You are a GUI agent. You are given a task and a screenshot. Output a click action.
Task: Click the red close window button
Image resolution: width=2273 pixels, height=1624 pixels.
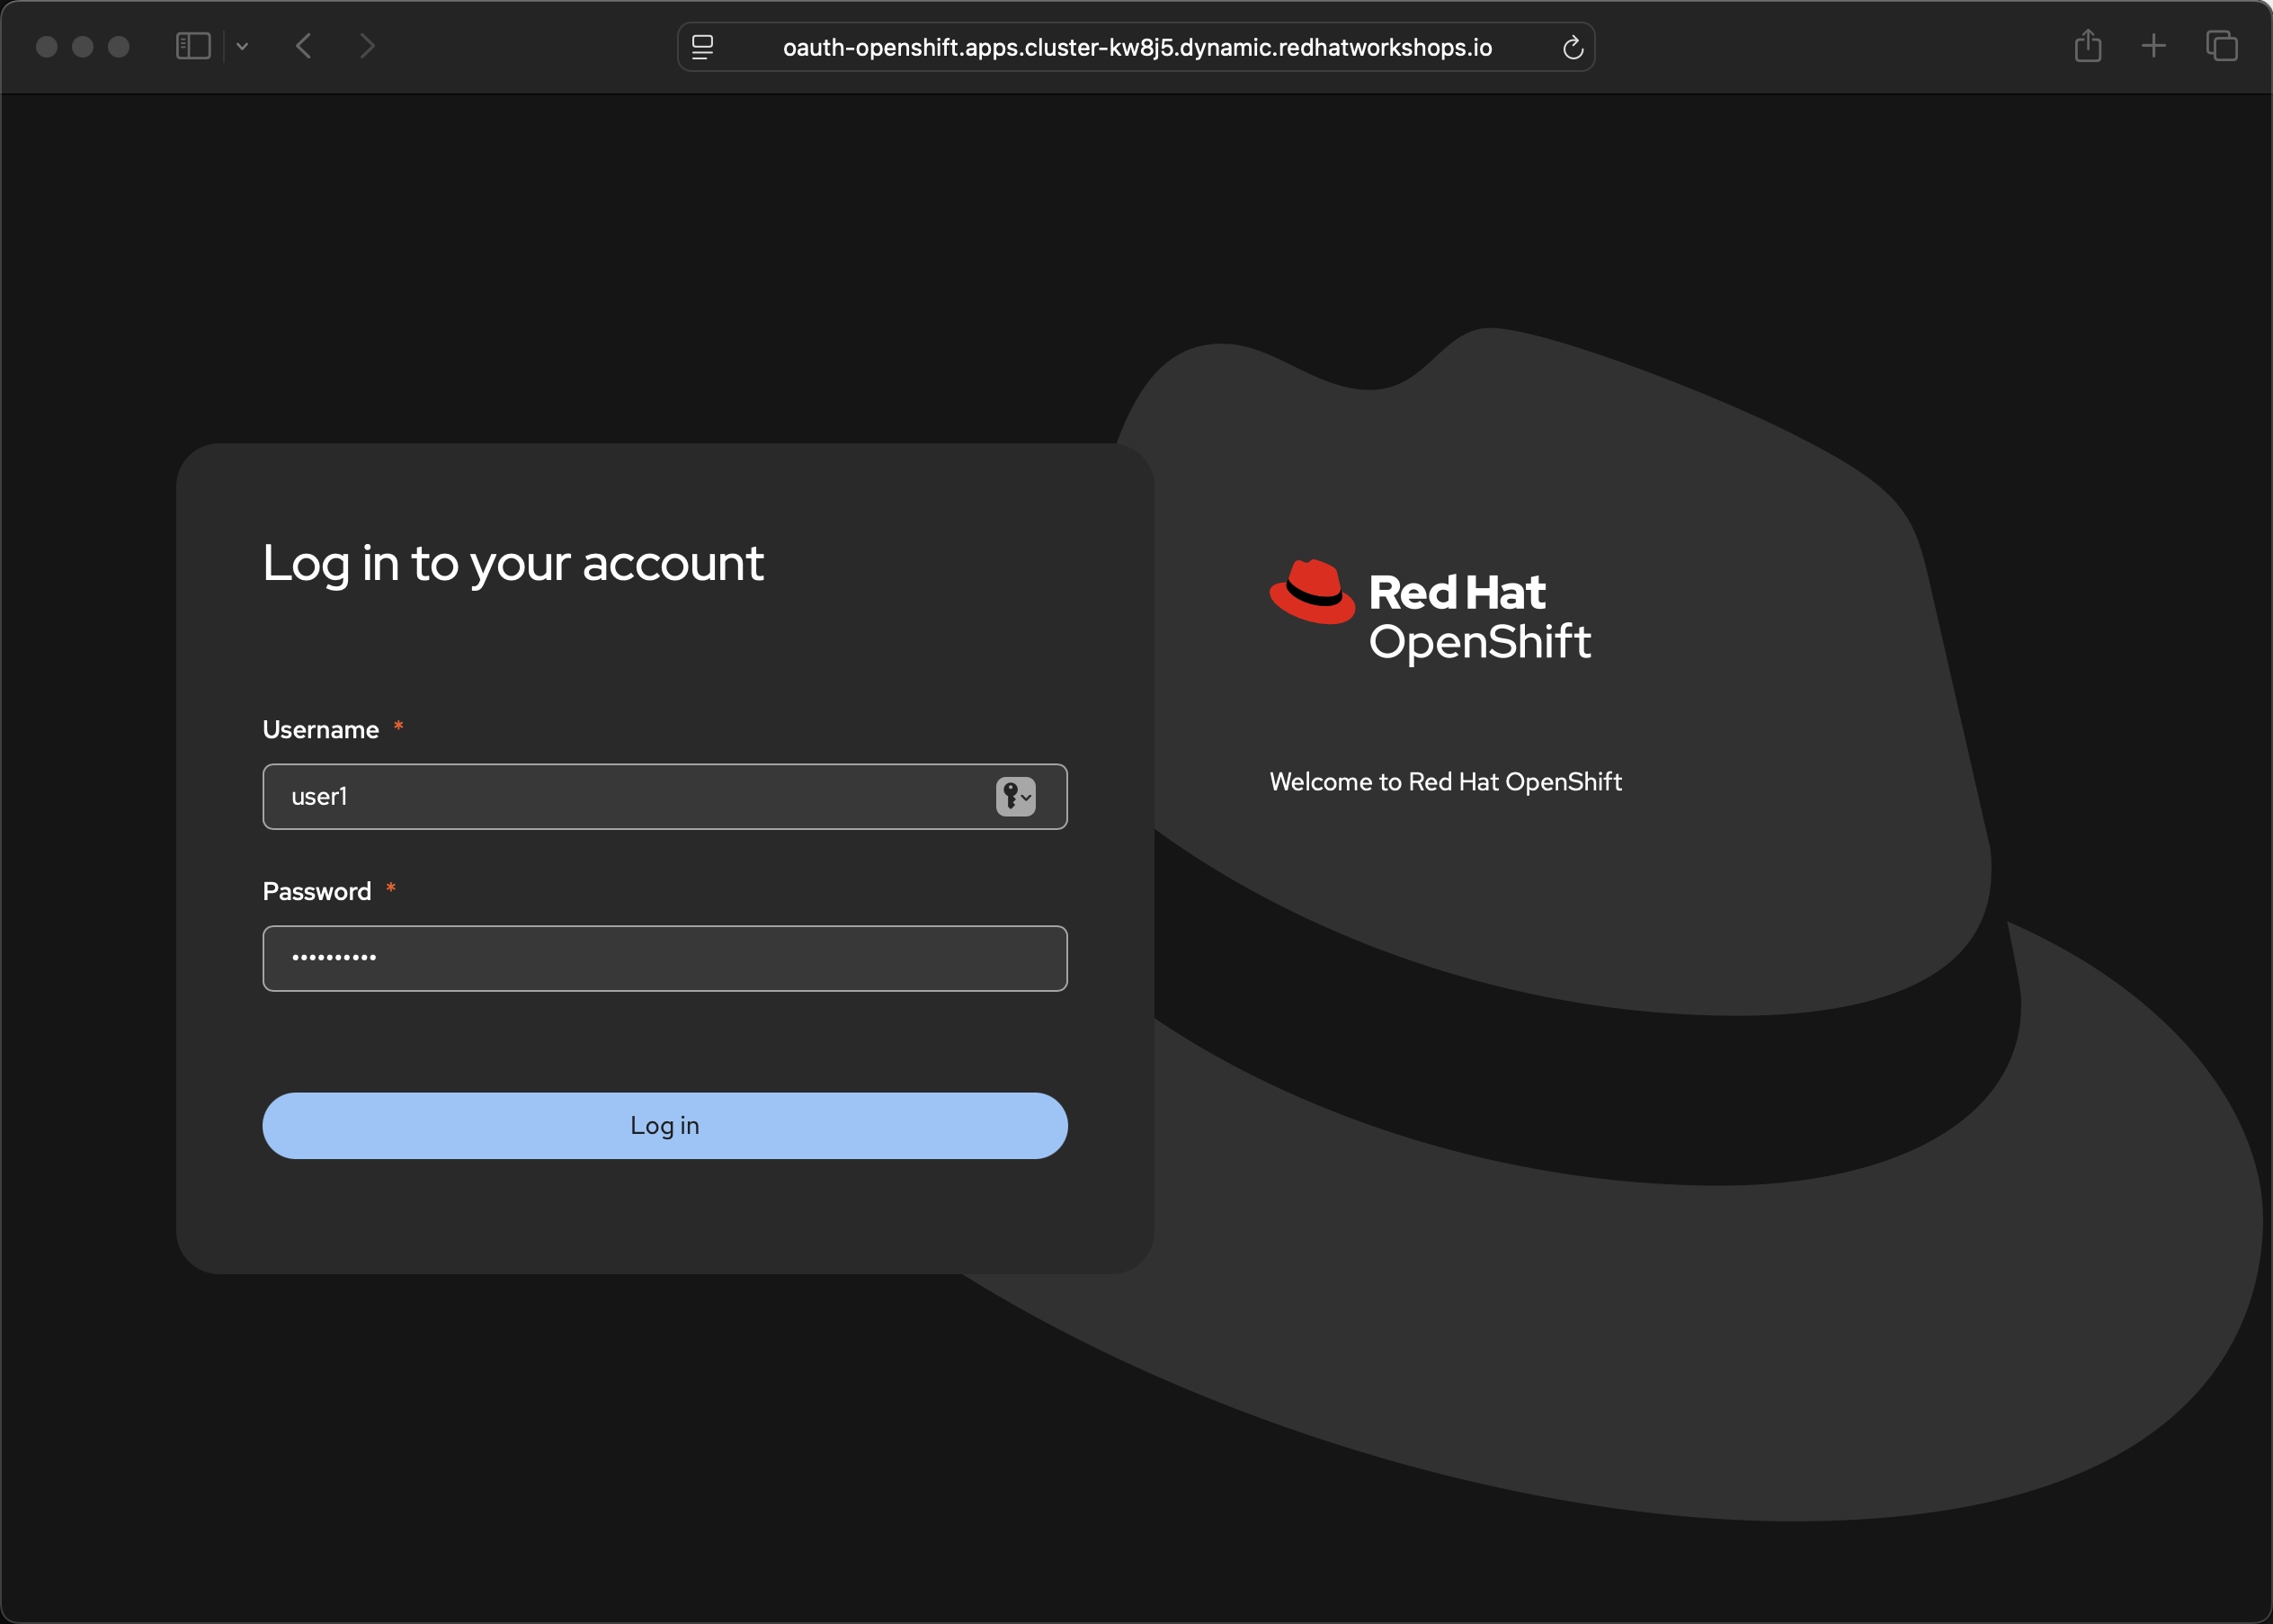coord(46,46)
